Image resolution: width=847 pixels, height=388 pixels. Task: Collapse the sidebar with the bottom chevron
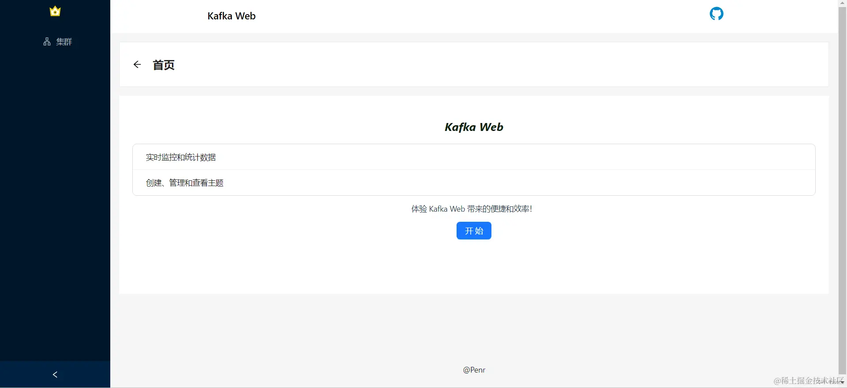(55, 374)
